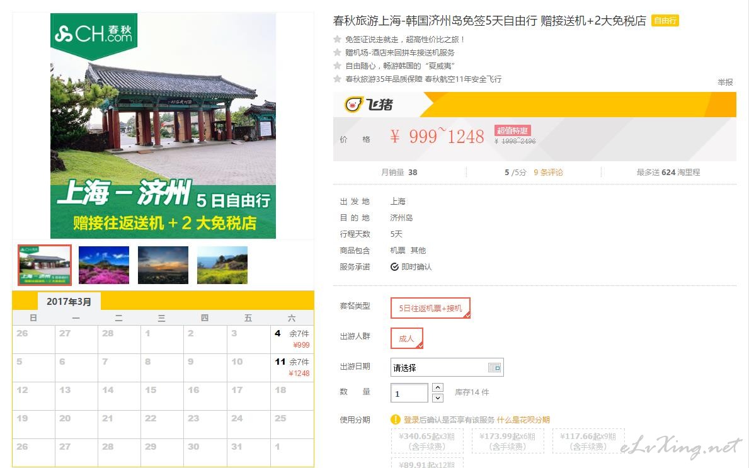Click the 5天 trip duration value
The image size is (749, 468).
[396, 234]
